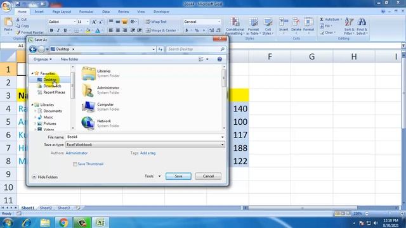The image size is (406, 228).
Task: Select the Network system folder
Action: pyautogui.click(x=100, y=123)
